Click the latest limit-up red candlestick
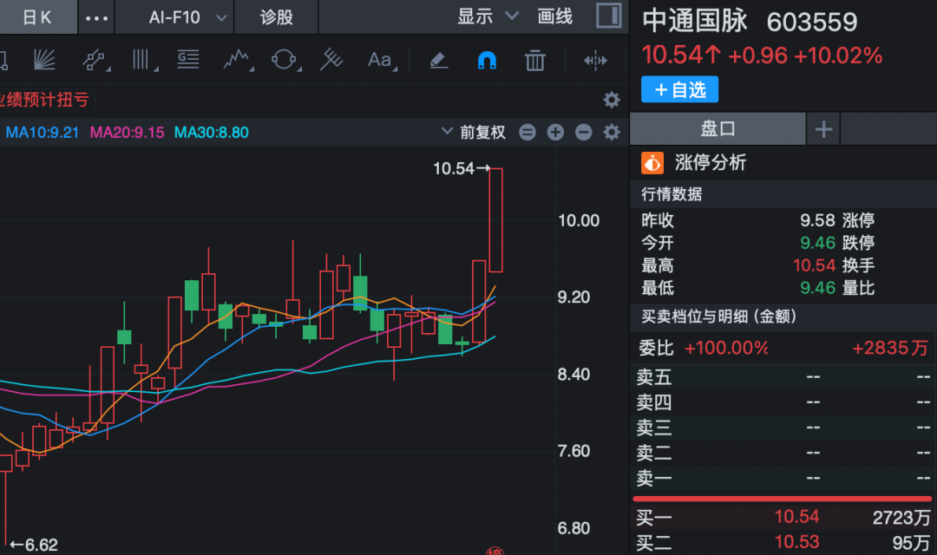The image size is (937, 555). coord(495,220)
